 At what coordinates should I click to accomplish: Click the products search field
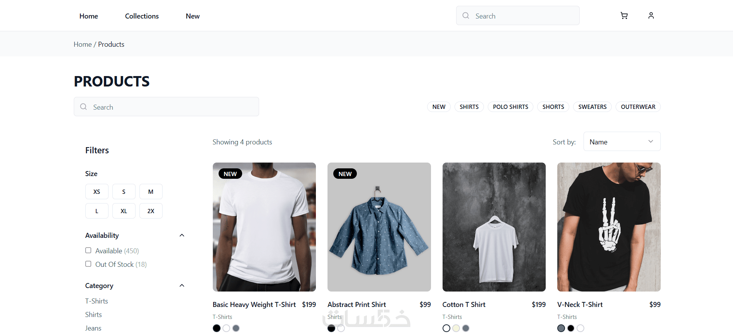pos(174,107)
